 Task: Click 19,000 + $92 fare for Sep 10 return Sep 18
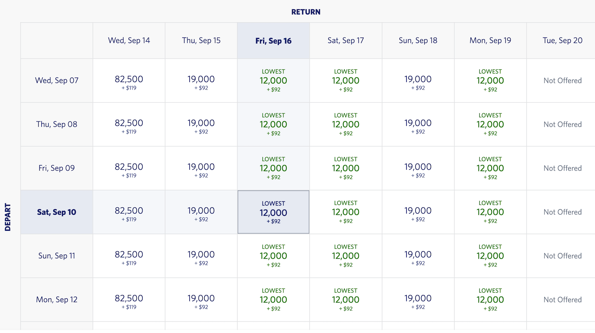(418, 212)
